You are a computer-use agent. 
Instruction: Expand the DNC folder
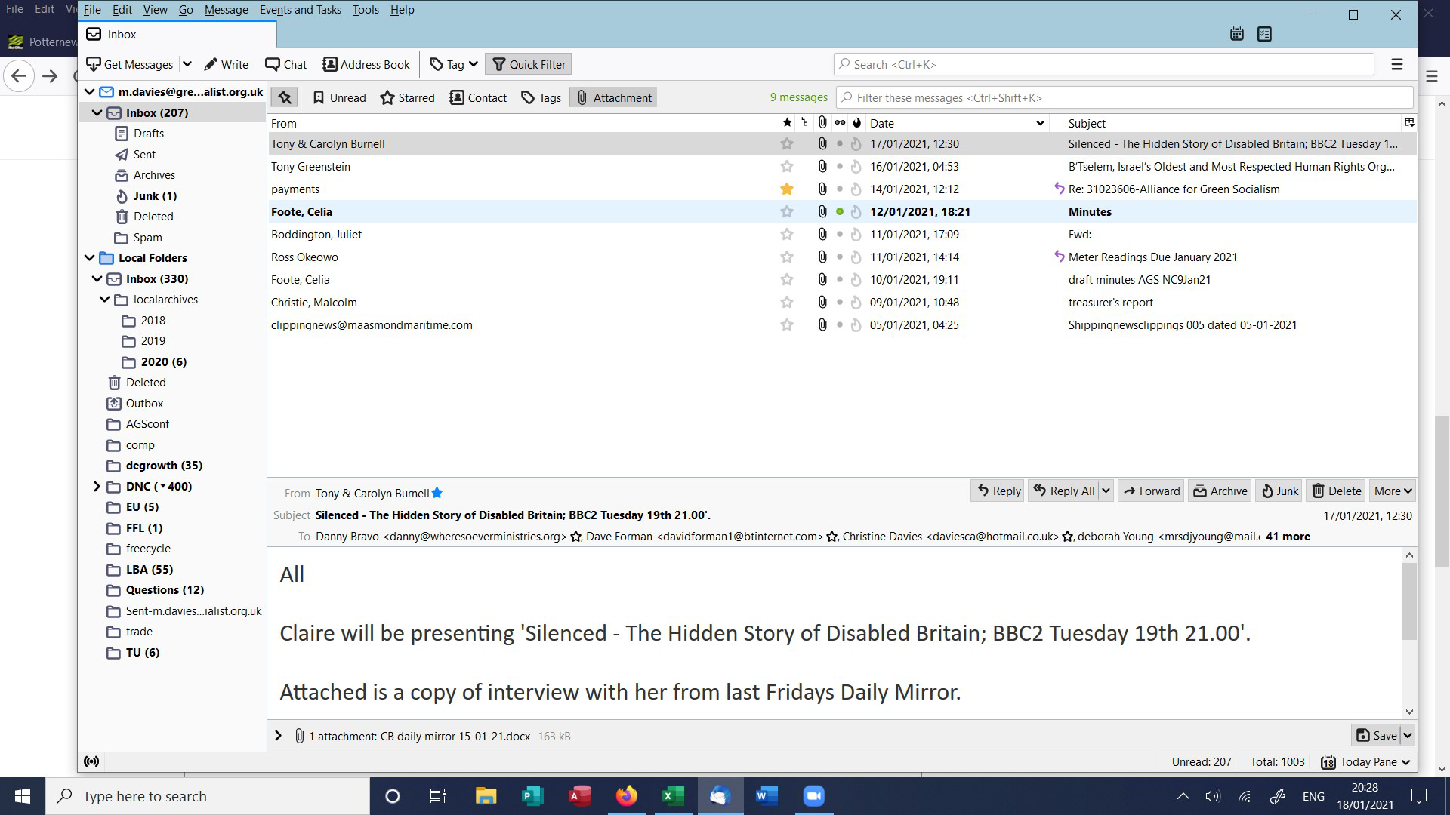pyautogui.click(x=97, y=486)
